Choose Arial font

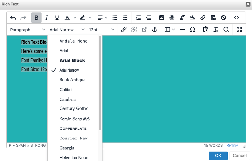click(73, 51)
